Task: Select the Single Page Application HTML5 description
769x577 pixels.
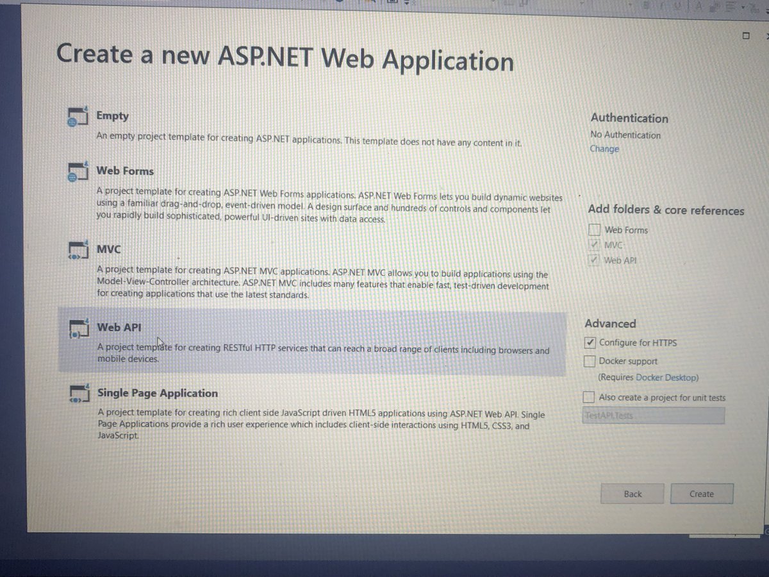Action: tap(321, 424)
